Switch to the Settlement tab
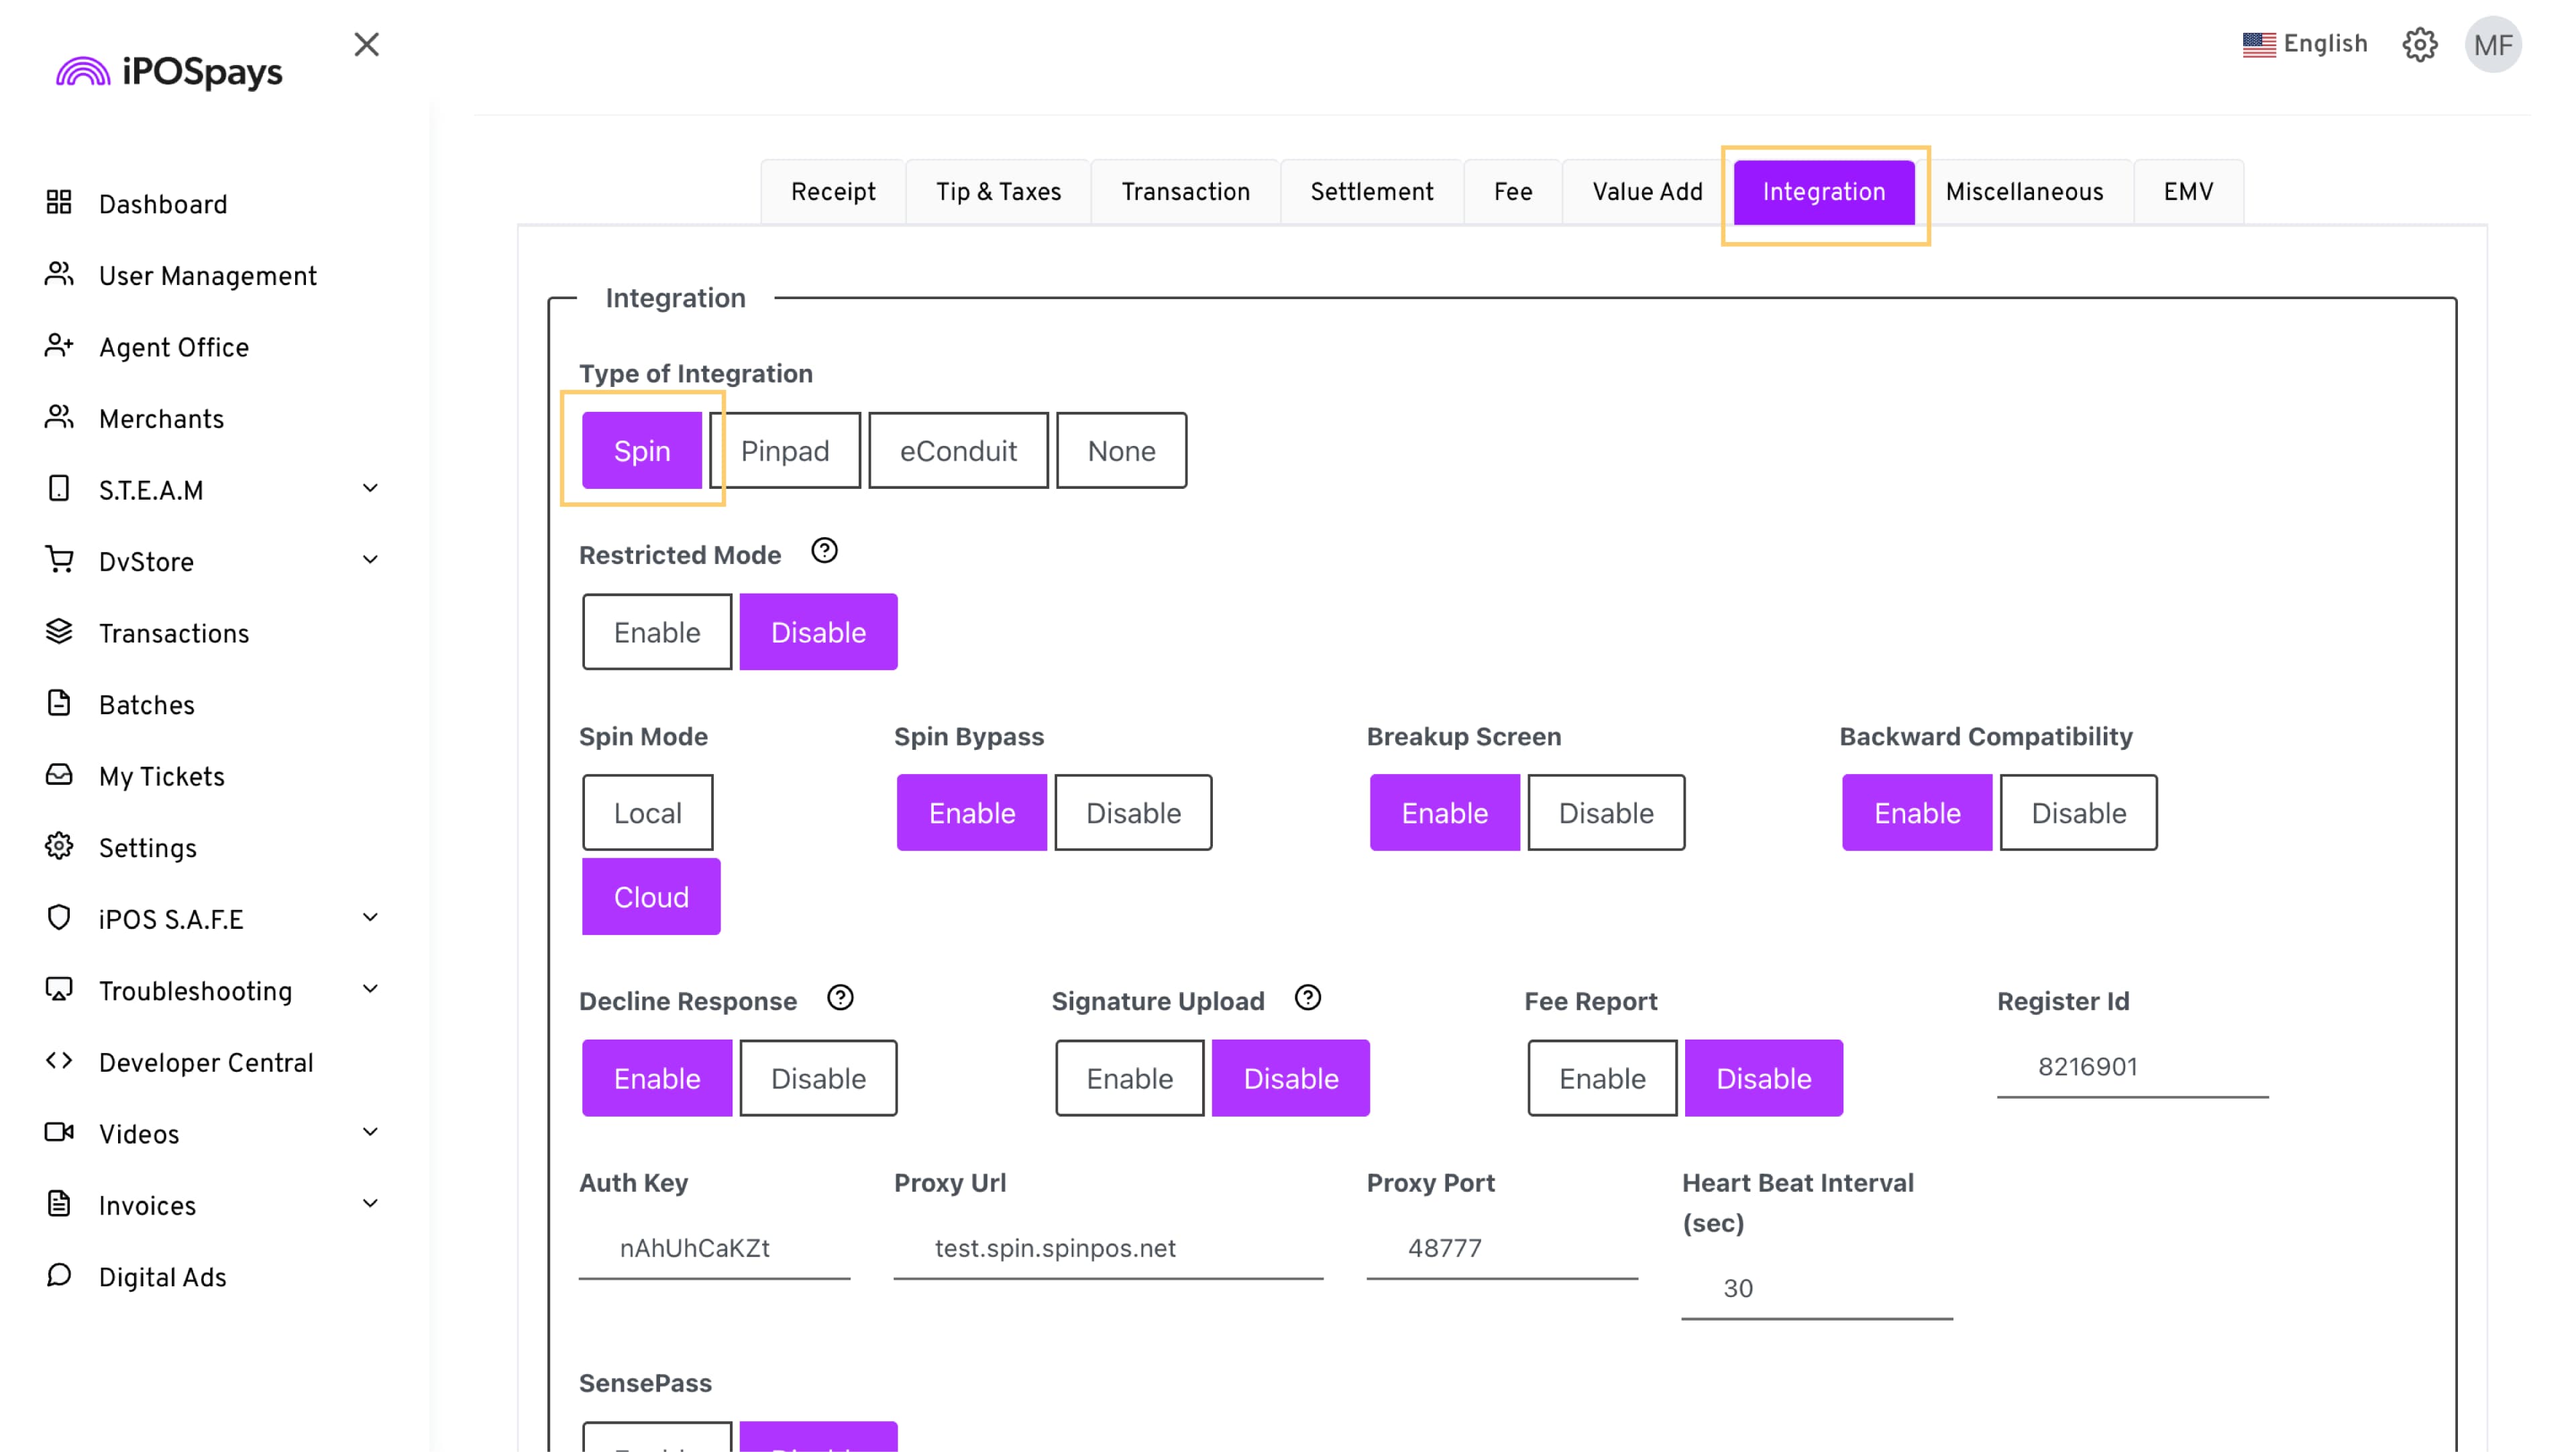 coord(1372,191)
